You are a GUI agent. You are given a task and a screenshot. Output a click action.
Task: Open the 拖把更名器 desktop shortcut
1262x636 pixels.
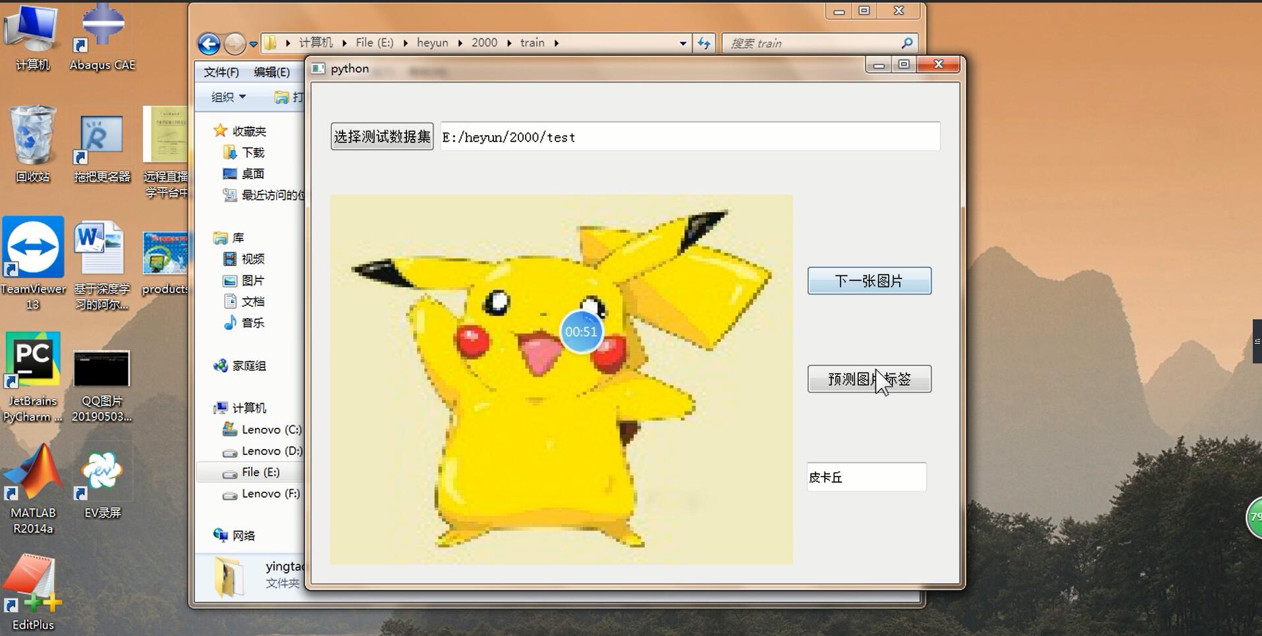[102, 148]
